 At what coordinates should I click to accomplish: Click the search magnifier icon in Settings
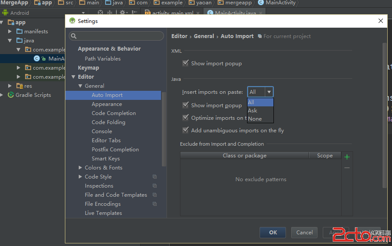[74, 36]
